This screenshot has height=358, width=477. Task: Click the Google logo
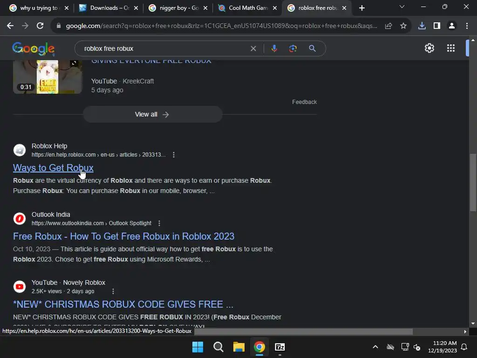click(x=34, y=48)
